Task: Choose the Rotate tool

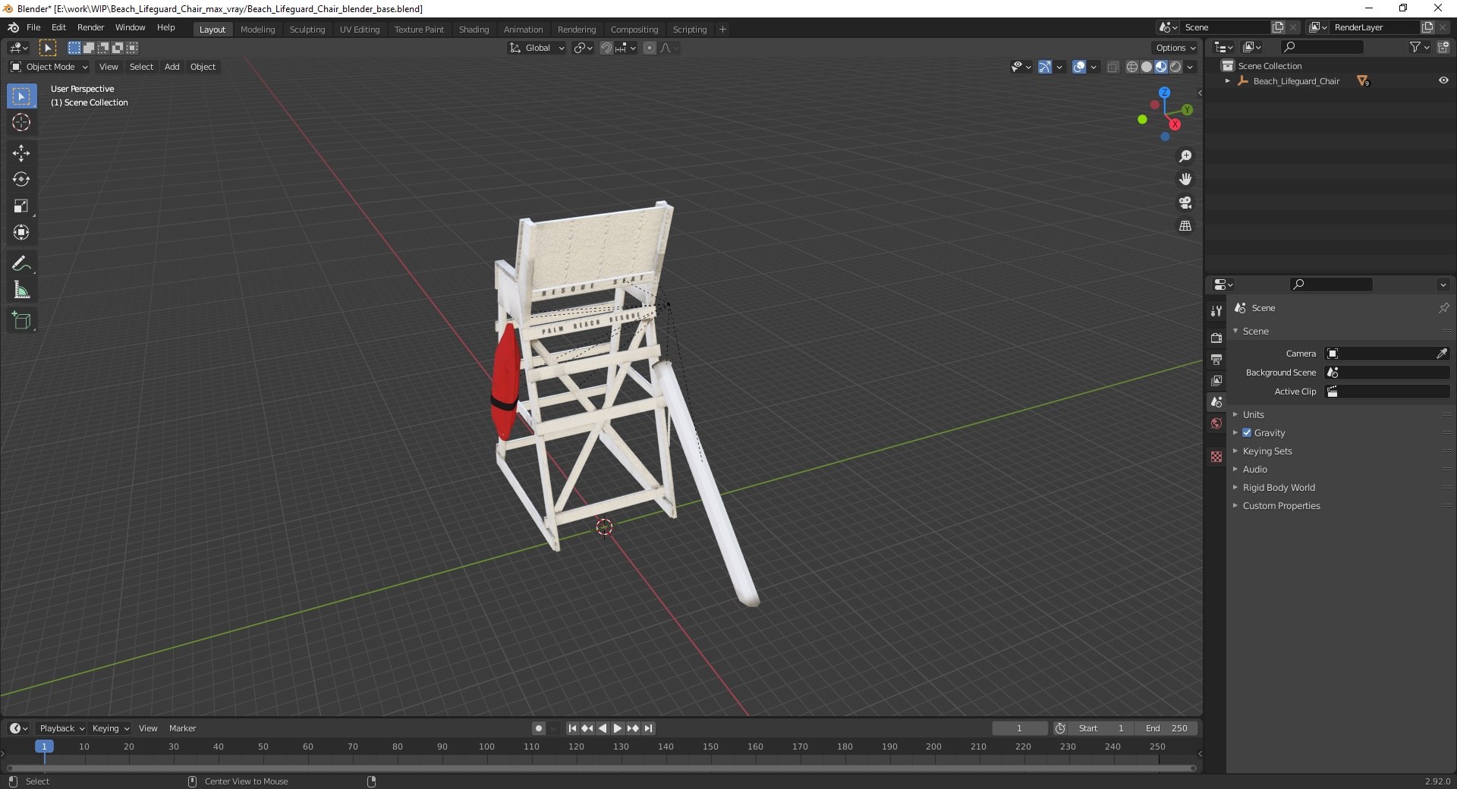Action: coord(21,180)
